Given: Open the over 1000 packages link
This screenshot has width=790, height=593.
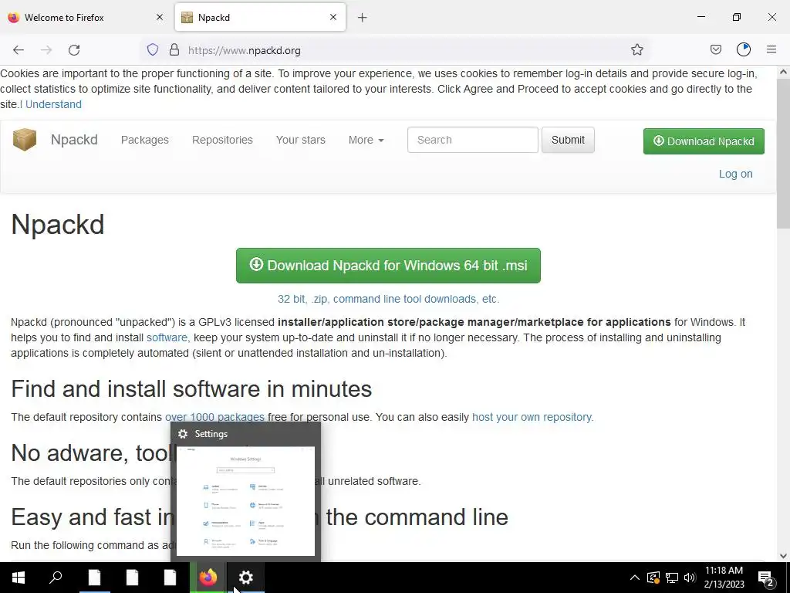Looking at the screenshot, I should coord(214,417).
